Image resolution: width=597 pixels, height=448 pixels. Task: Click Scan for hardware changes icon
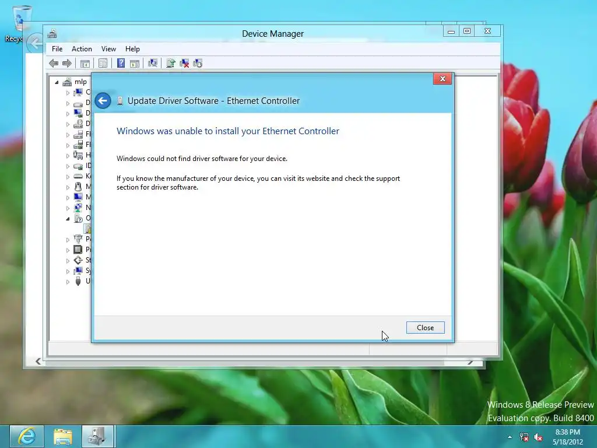[153, 63]
